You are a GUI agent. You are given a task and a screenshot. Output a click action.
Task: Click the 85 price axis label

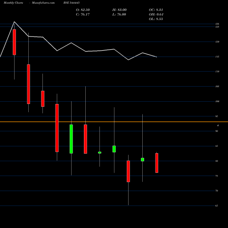217,146
